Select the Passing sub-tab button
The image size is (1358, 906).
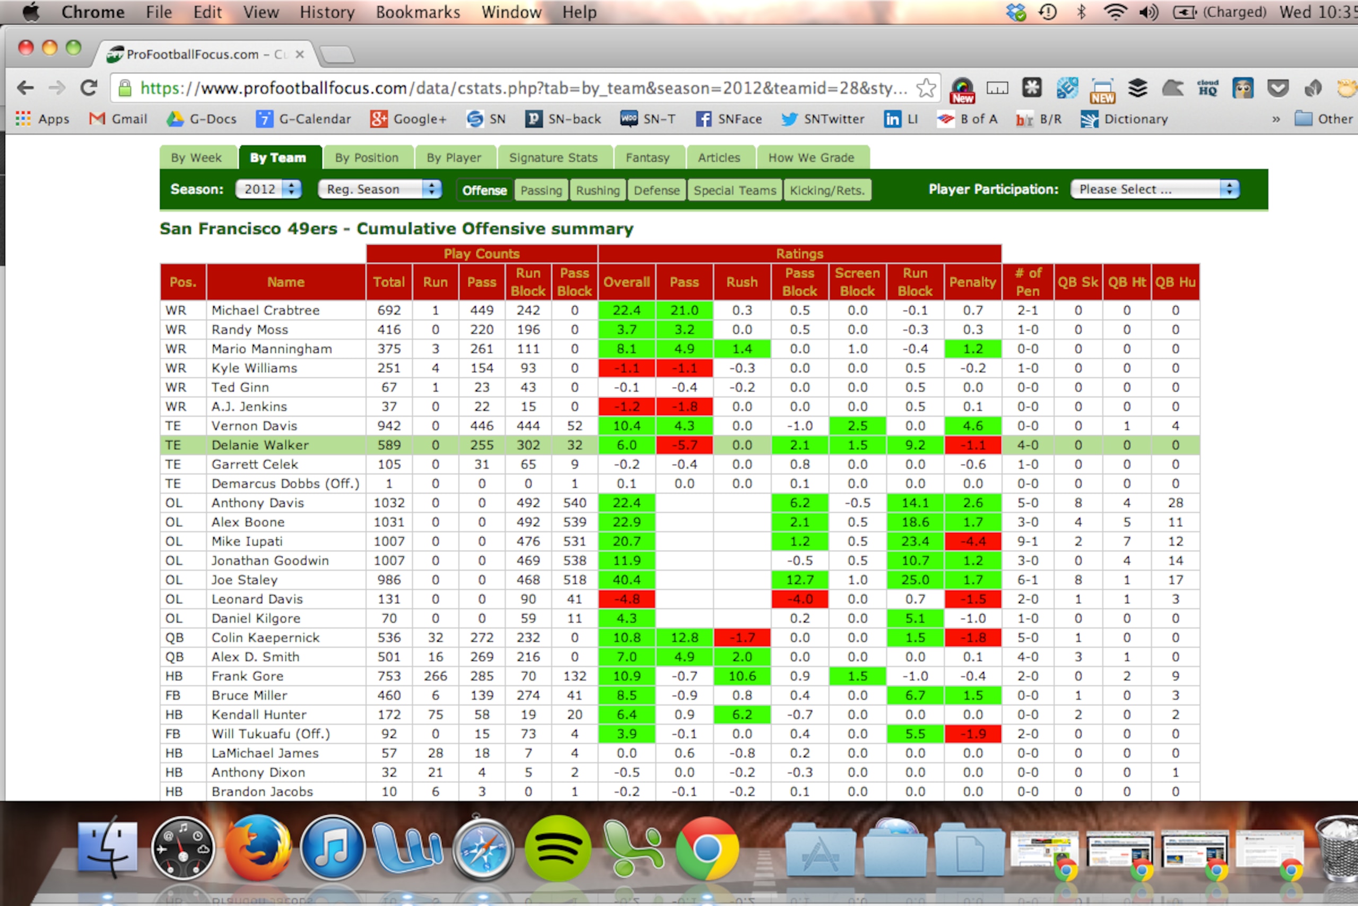pos(541,190)
